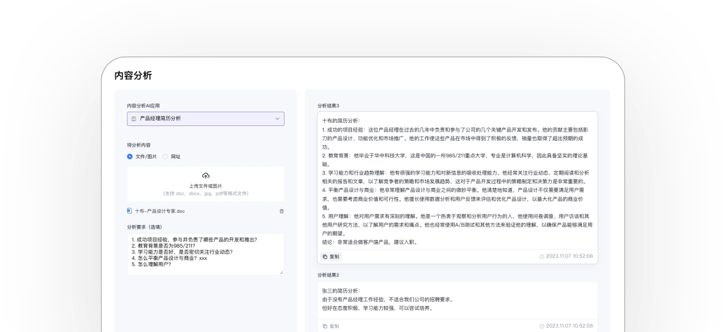Click the document icon beside 十布-产品设计专家.doc

[129, 211]
